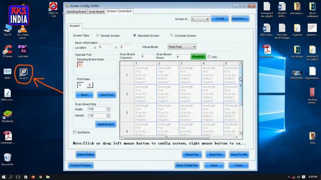321x180 pixels.
Task: Open the Recycle Bin
Action: tap(8, 159)
